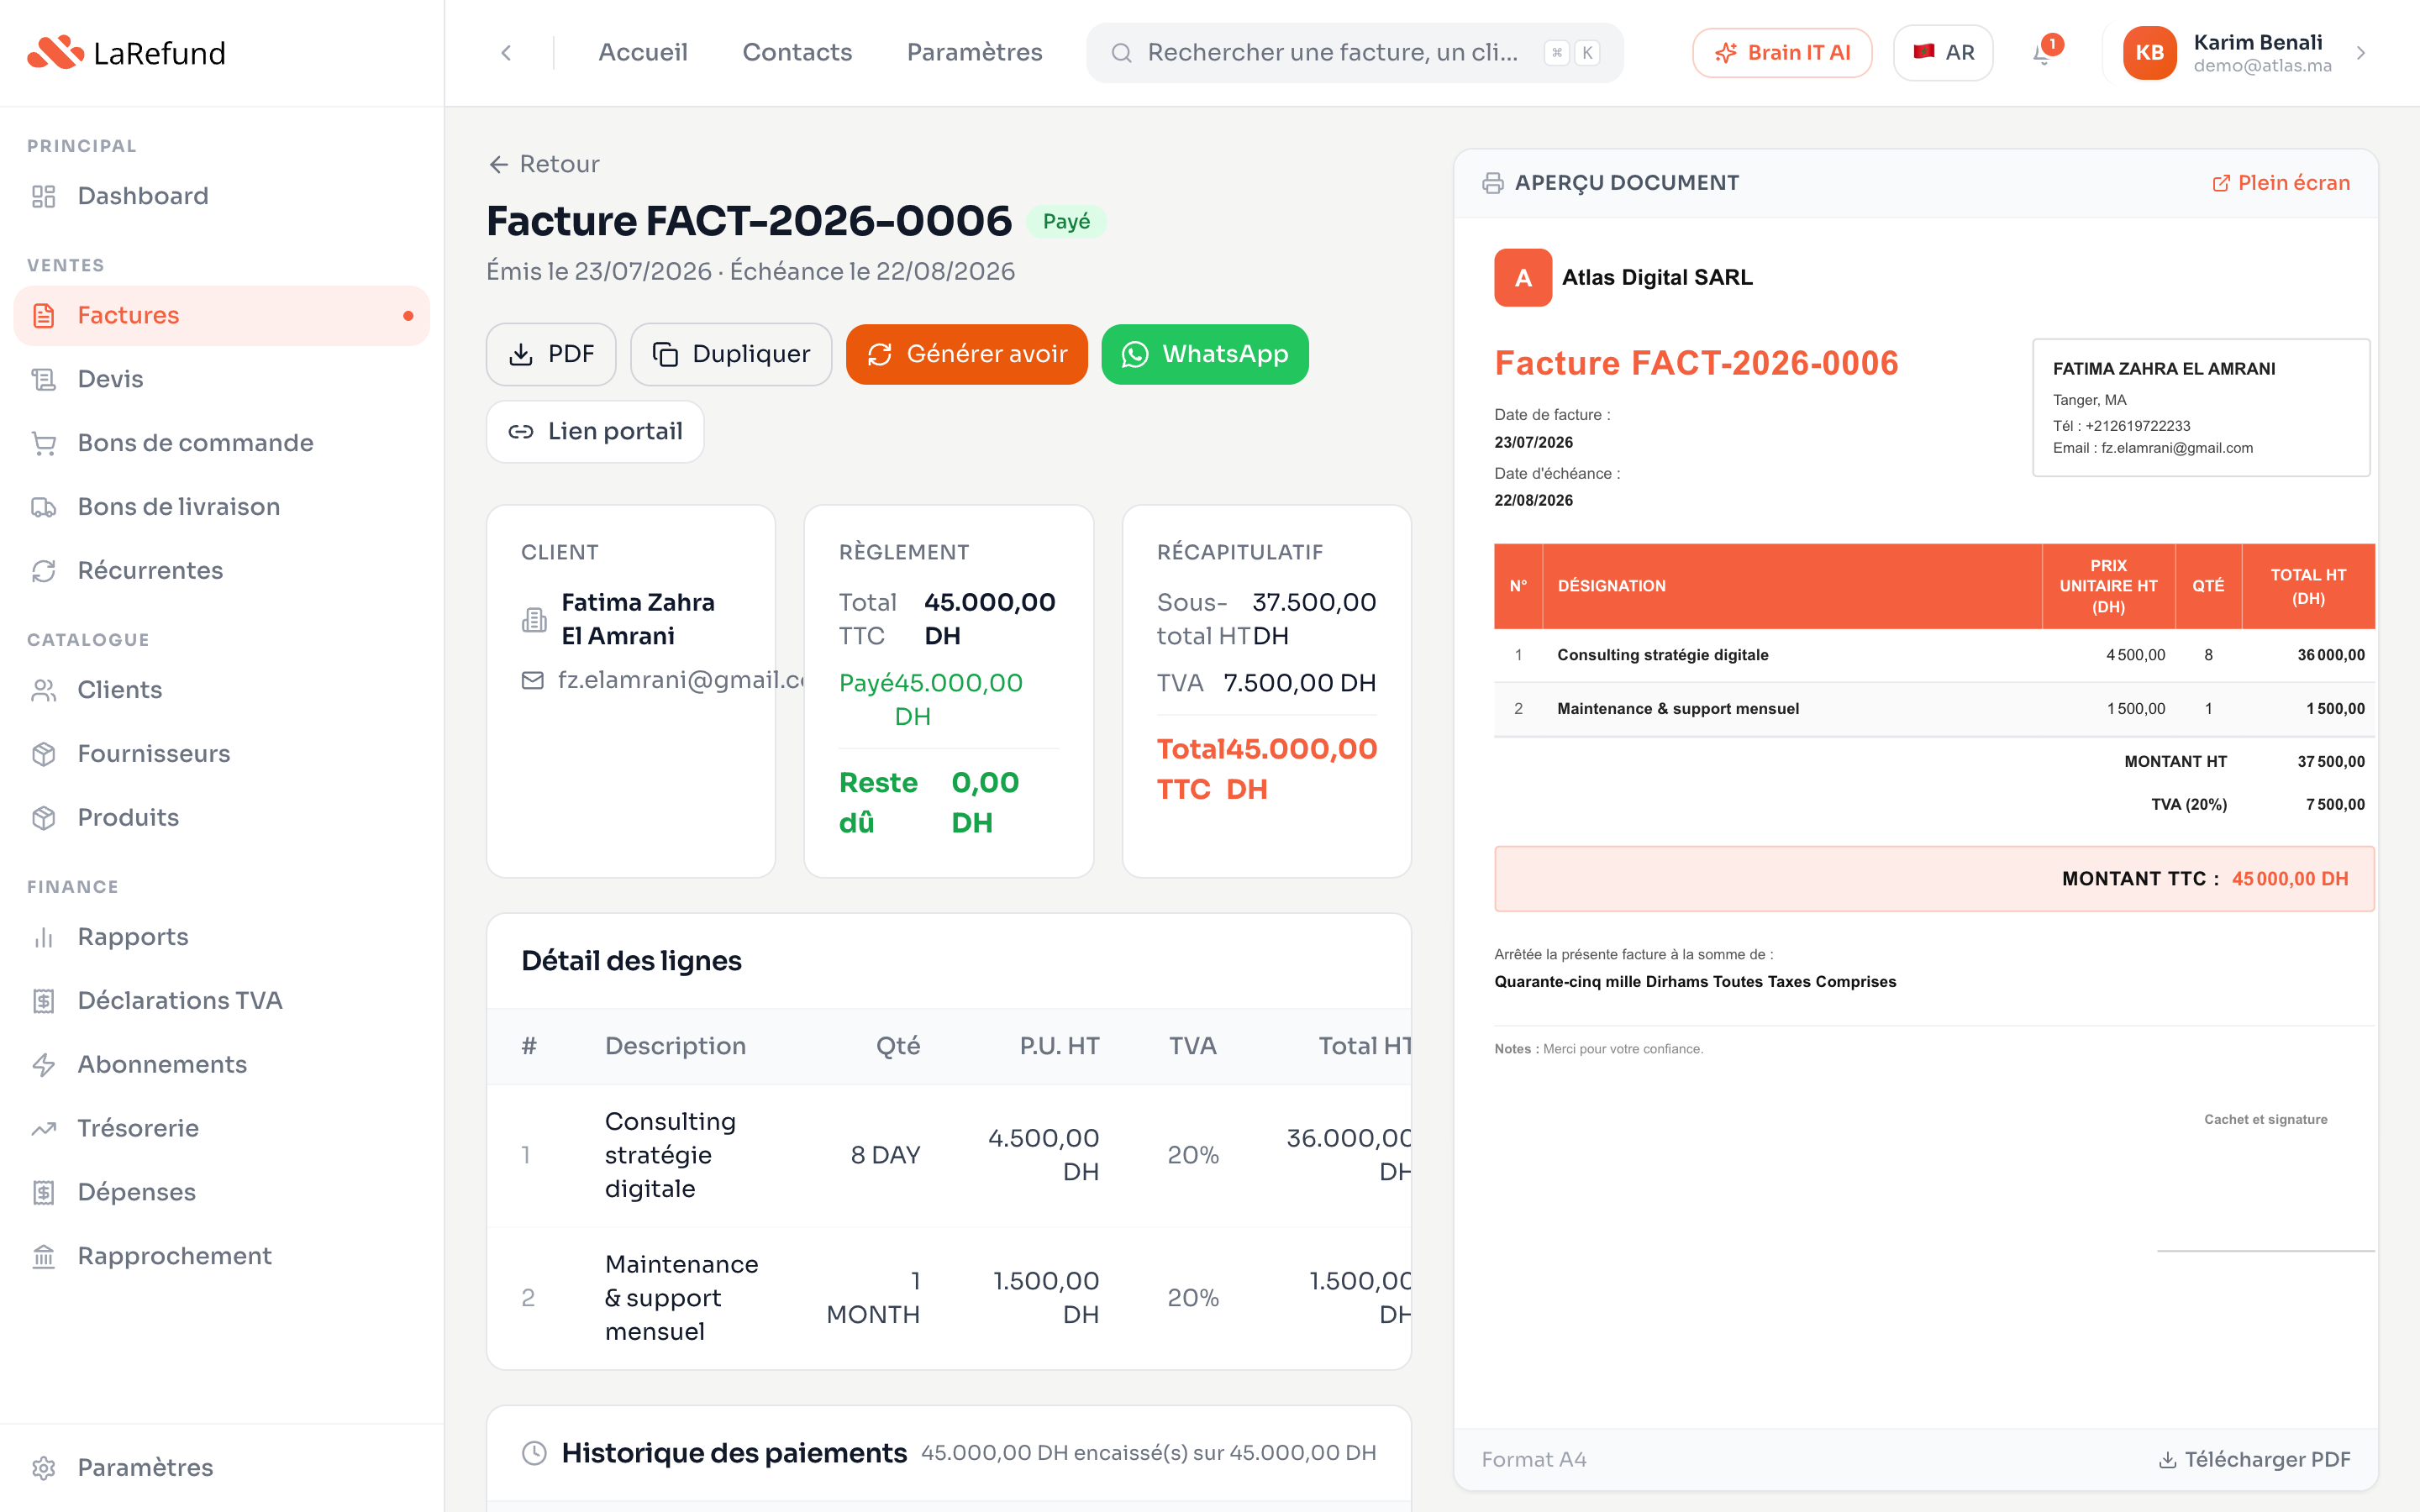2420x1512 pixels.
Task: Click the Abonnements lightning icon
Action: [x=43, y=1065]
